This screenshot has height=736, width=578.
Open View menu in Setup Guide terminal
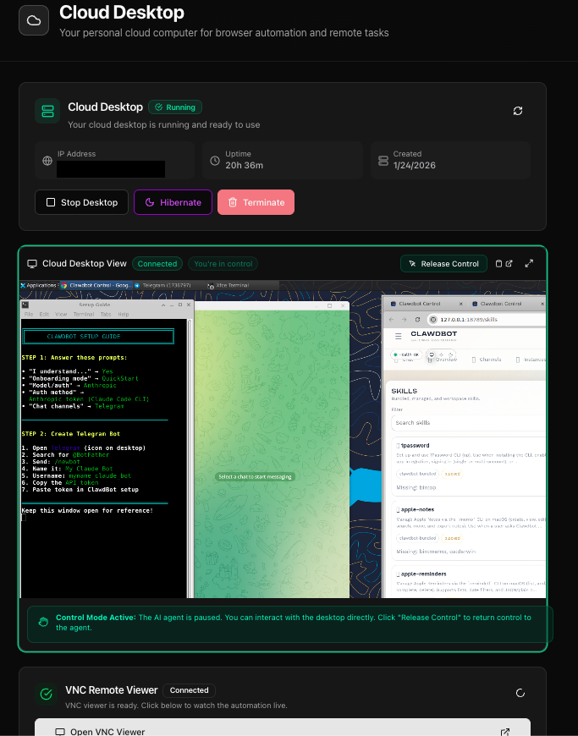(61, 314)
